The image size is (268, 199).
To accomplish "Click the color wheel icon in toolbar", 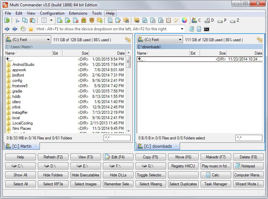I will click(184, 21).
